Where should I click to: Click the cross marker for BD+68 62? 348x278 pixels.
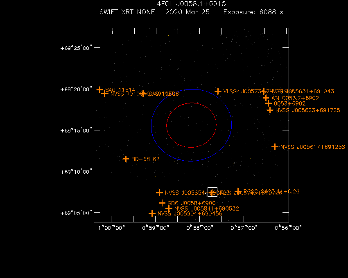(x=126, y=159)
